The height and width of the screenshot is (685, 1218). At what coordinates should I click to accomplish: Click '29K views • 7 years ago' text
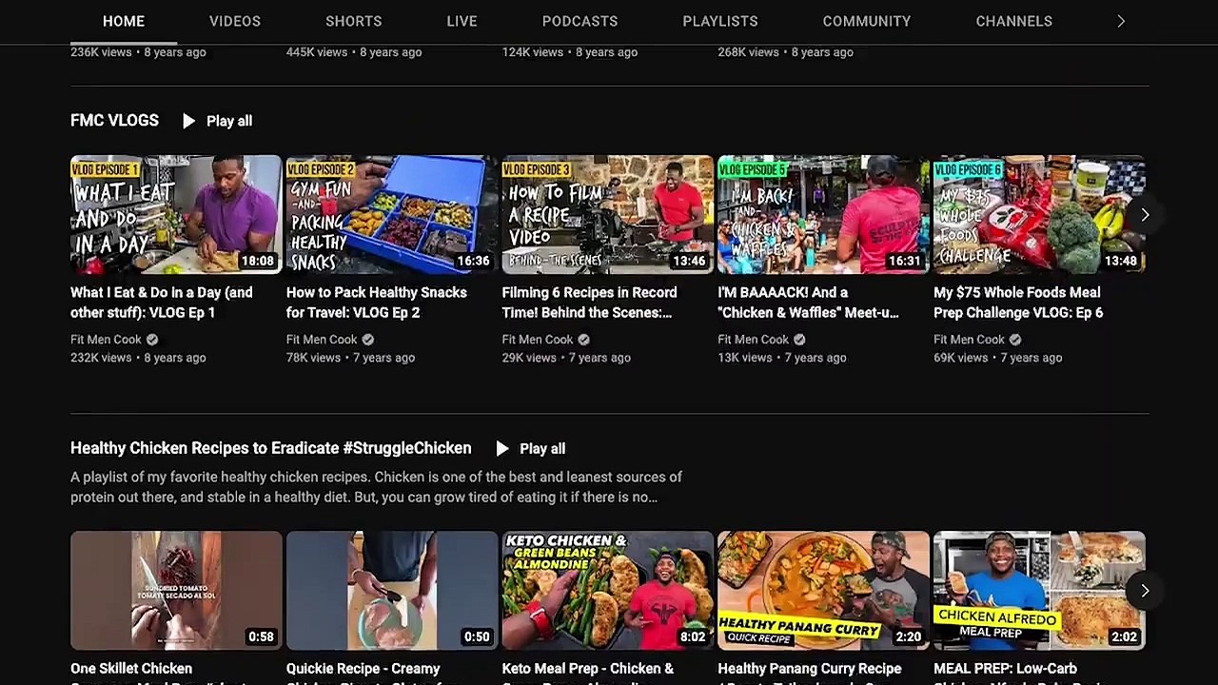coord(566,358)
